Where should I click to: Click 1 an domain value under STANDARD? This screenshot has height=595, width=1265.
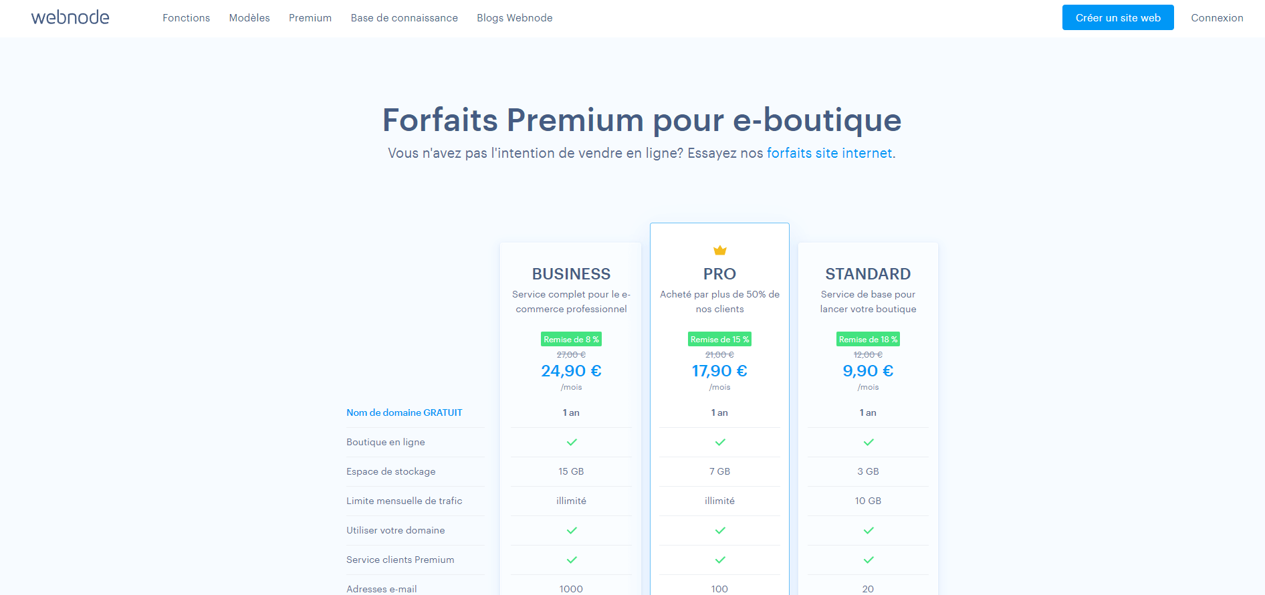868,412
